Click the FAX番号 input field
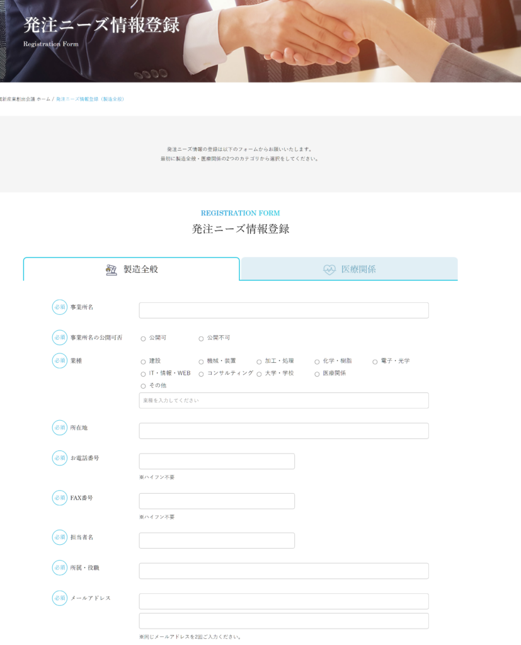Screen dimensions: 521x645 [217, 501]
